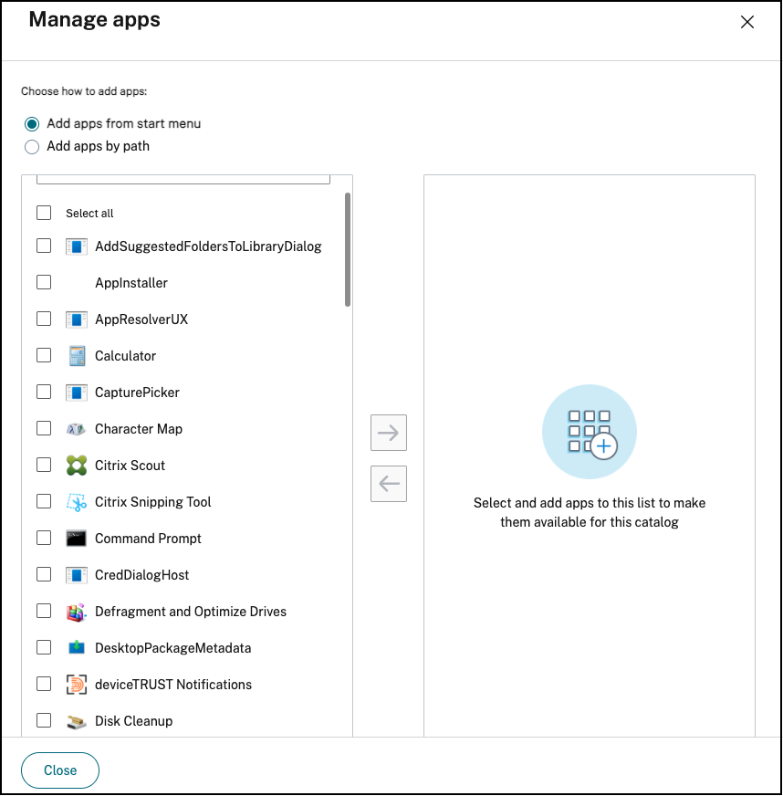Check the Command Prompt checkbox
The image size is (783, 796).
coord(44,538)
